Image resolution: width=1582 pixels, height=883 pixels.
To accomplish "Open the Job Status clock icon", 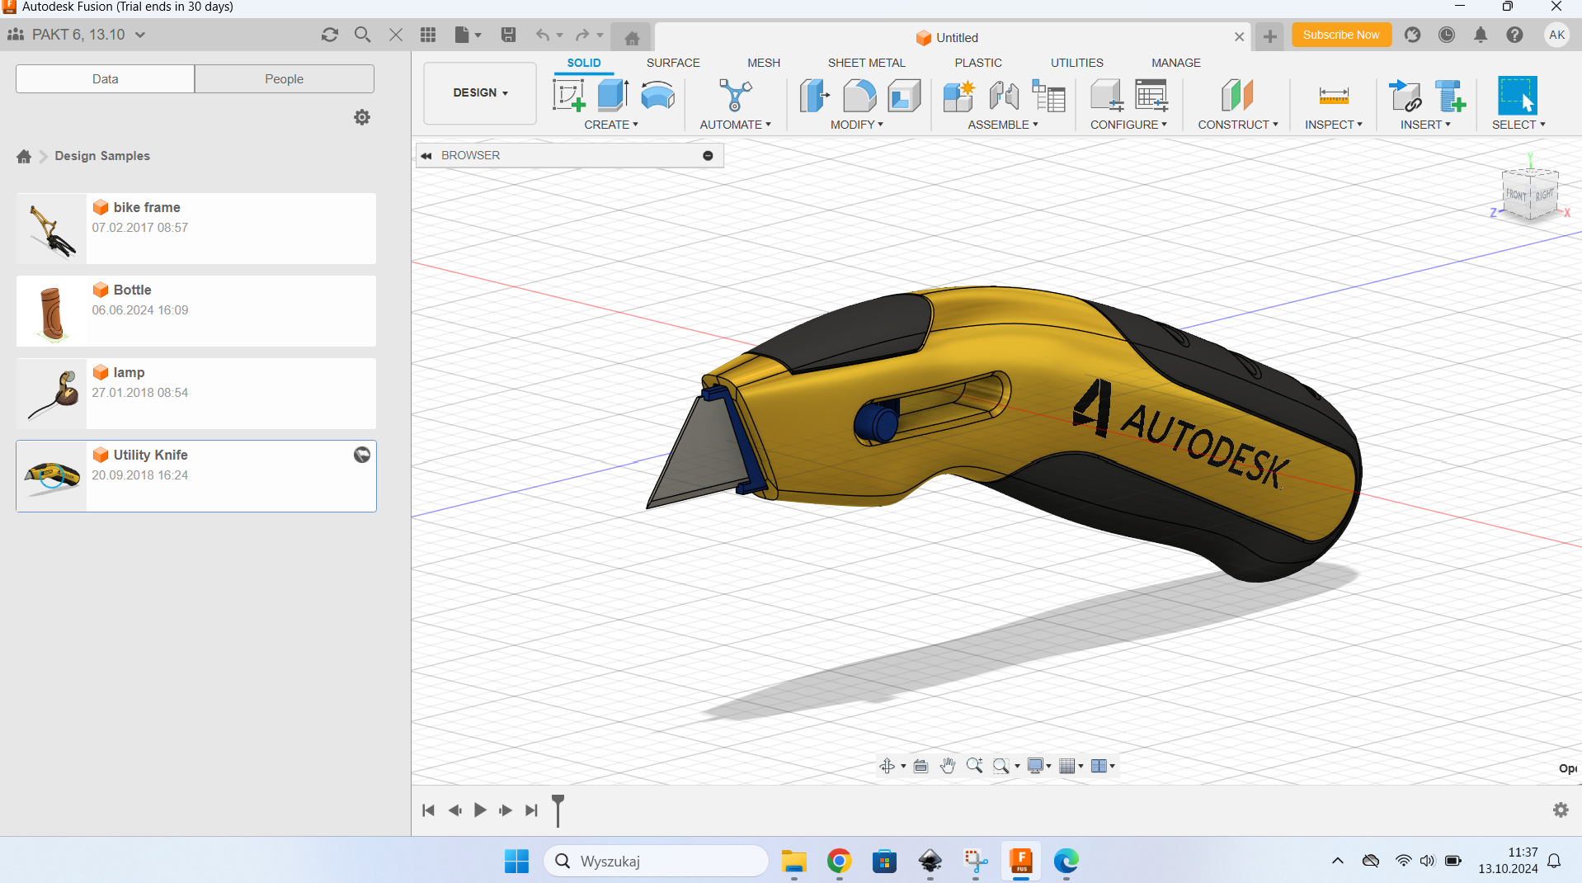I will point(1447,35).
